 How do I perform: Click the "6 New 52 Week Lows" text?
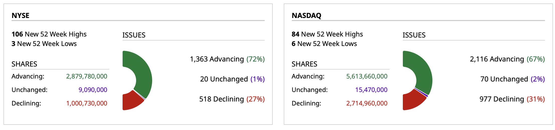[x=324, y=44]
